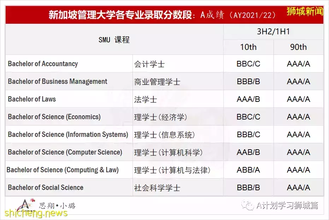Select the "10th" percentile column header
This screenshot has height=220, width=329.
tap(248, 47)
